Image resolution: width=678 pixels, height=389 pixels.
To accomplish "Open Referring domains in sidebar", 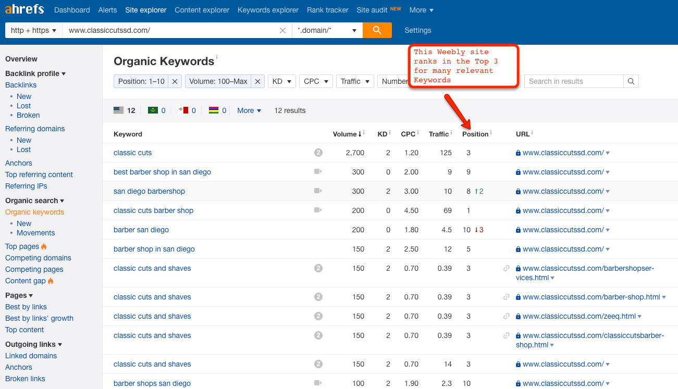I will [35, 129].
